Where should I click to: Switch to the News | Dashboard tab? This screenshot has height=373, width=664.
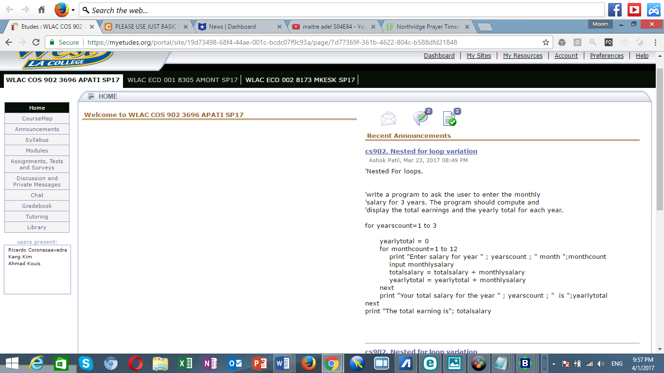point(232,27)
